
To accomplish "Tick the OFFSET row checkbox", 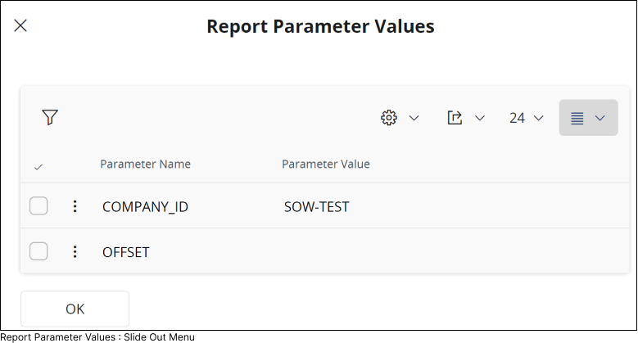I will [38, 251].
